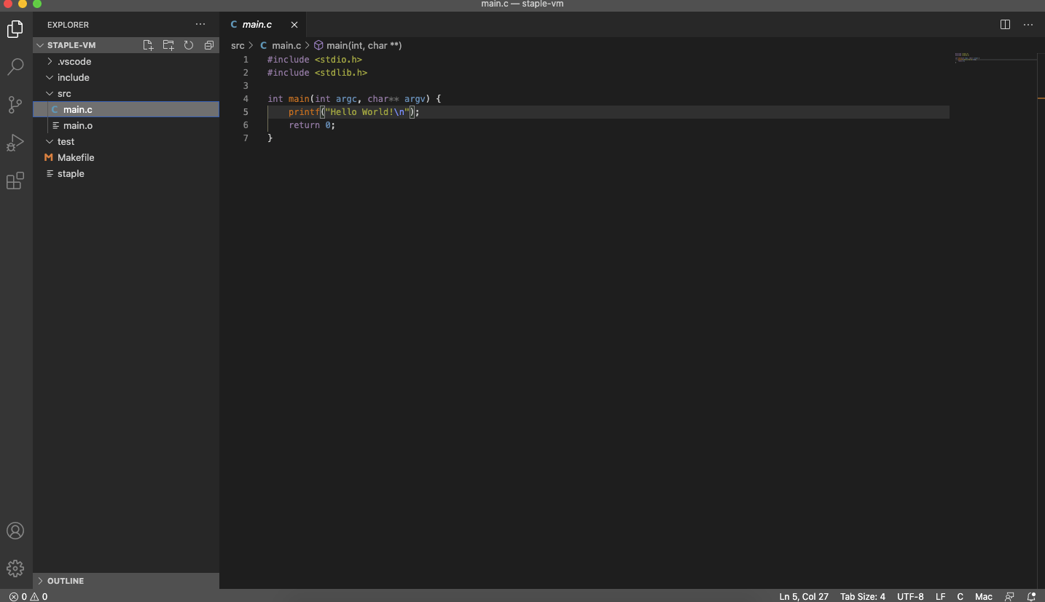Collapse the STAPLE-VM root folder
This screenshot has width=1045, height=602.
[126, 45]
